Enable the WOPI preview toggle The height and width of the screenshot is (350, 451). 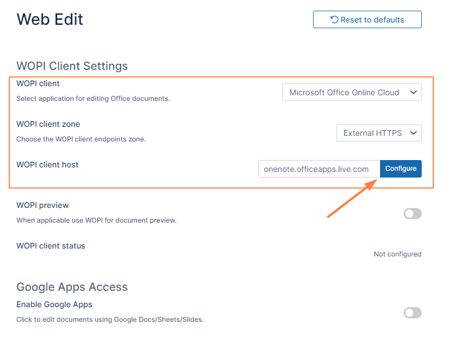(x=412, y=214)
